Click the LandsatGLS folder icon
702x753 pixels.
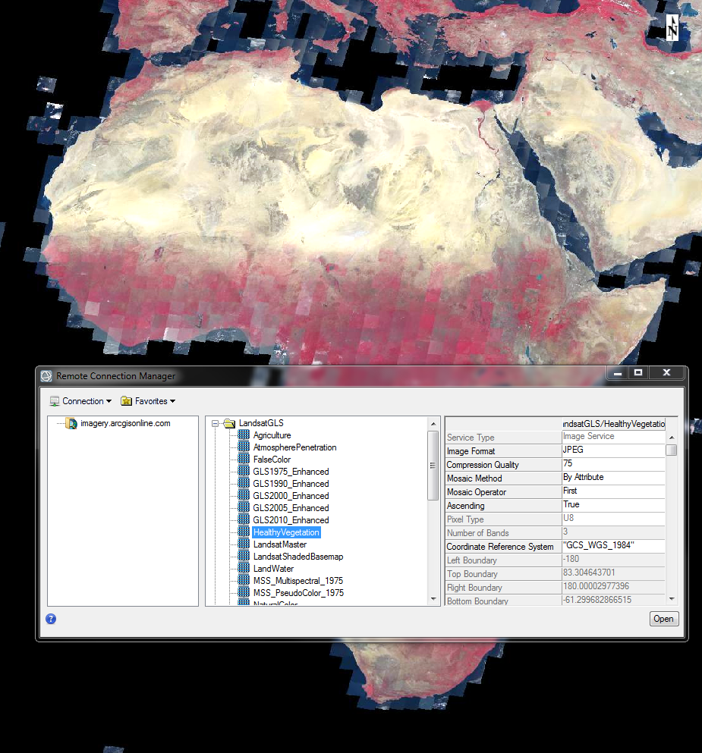coord(229,423)
